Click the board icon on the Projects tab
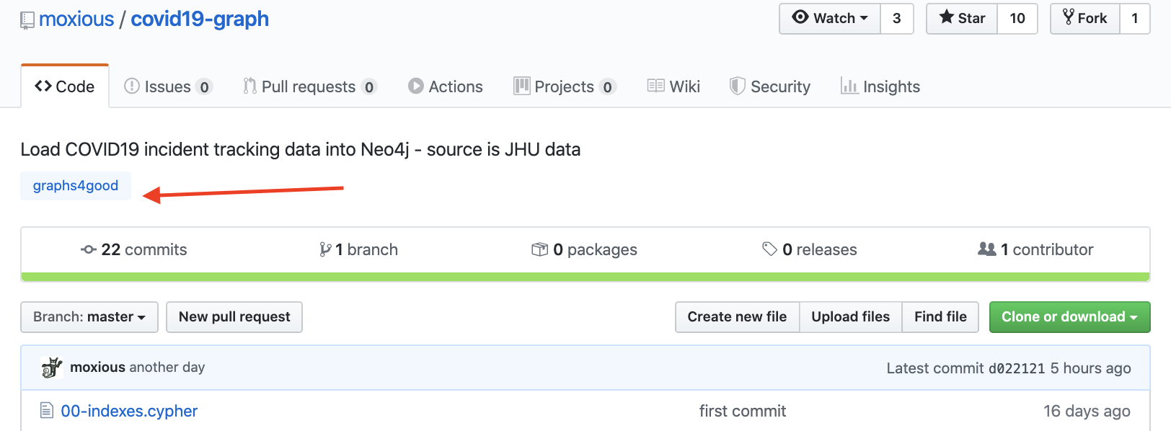The width and height of the screenshot is (1171, 431). (x=521, y=86)
